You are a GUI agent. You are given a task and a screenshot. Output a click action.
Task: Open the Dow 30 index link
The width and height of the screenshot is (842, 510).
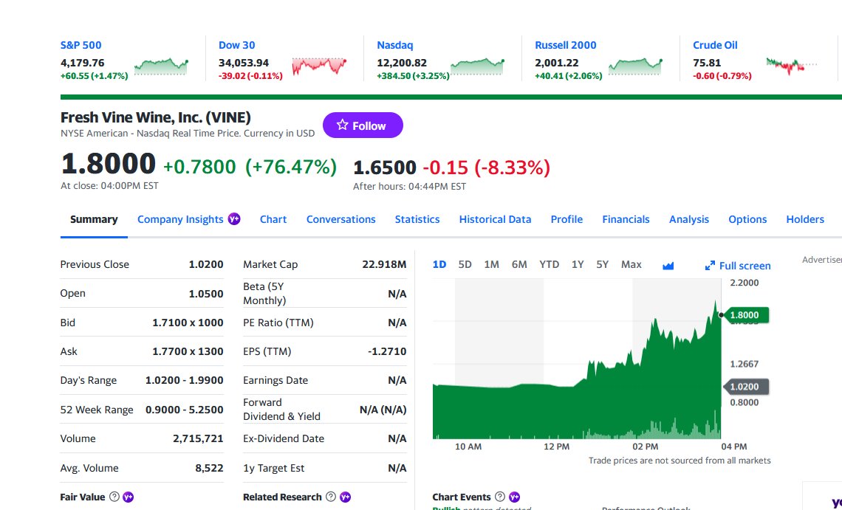point(237,45)
